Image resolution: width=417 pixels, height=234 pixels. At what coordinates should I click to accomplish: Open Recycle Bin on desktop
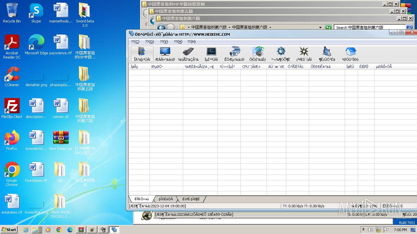click(12, 13)
